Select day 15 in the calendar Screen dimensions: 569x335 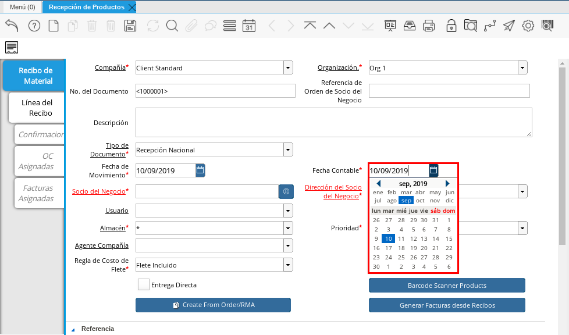(449, 238)
